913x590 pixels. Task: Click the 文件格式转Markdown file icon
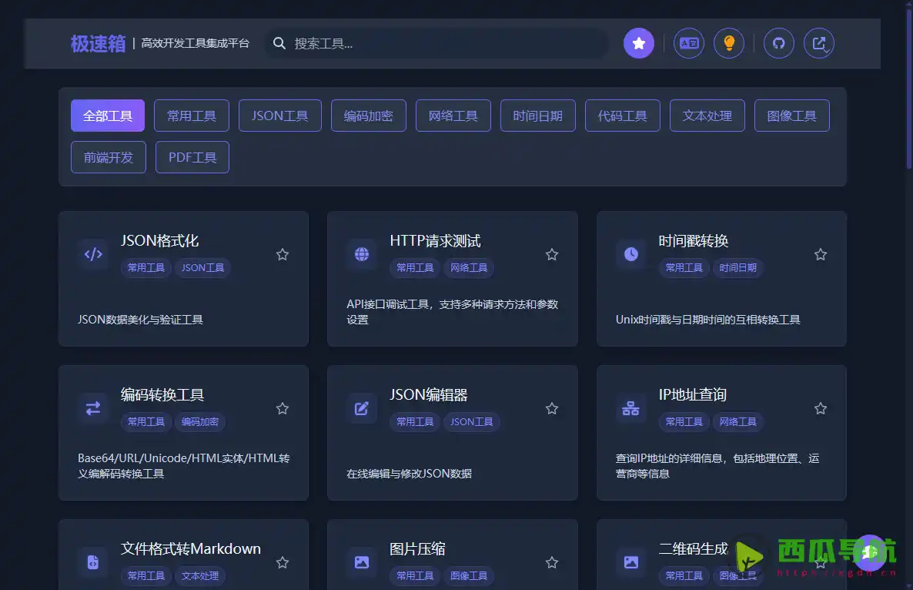point(93,562)
